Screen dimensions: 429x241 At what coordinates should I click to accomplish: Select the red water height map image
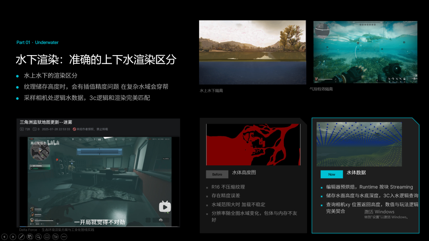253,144
